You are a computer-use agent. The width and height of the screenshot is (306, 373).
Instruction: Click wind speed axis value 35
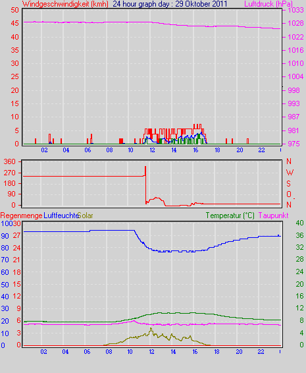[14, 50]
